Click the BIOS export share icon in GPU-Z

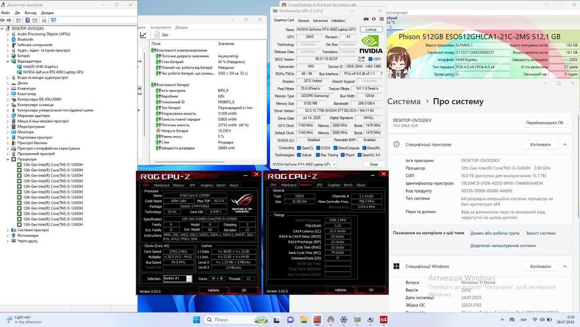click(x=362, y=59)
